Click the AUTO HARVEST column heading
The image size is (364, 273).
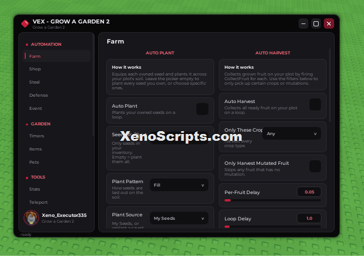point(273,53)
